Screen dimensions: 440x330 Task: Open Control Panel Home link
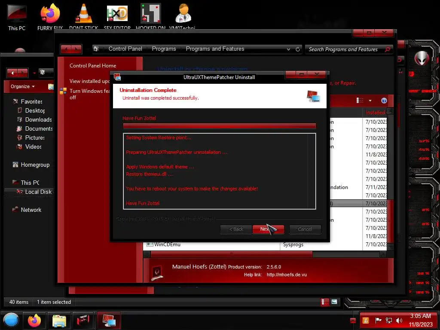click(93, 66)
